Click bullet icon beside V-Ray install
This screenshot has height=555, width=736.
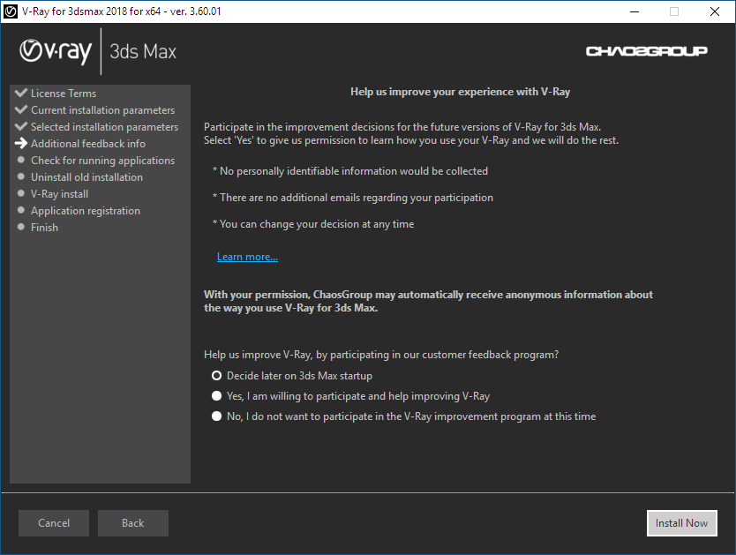(21, 193)
